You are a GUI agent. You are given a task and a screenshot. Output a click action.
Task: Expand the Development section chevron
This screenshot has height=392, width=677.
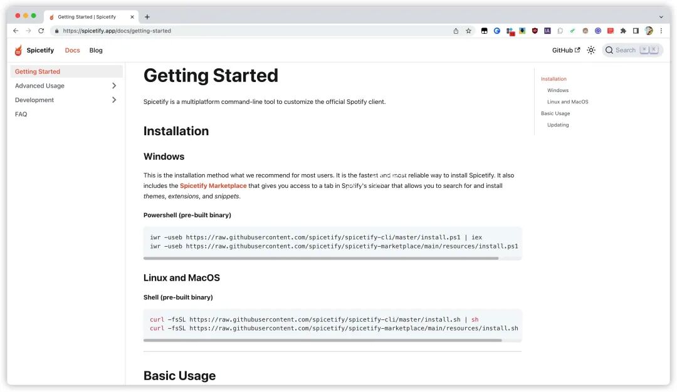click(114, 100)
